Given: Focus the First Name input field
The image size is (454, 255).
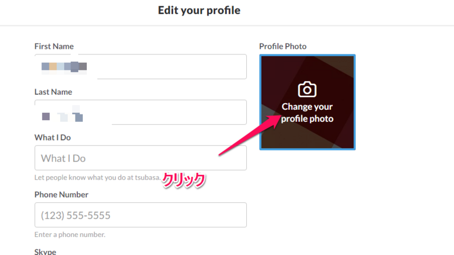Looking at the screenshot, I should (141, 66).
